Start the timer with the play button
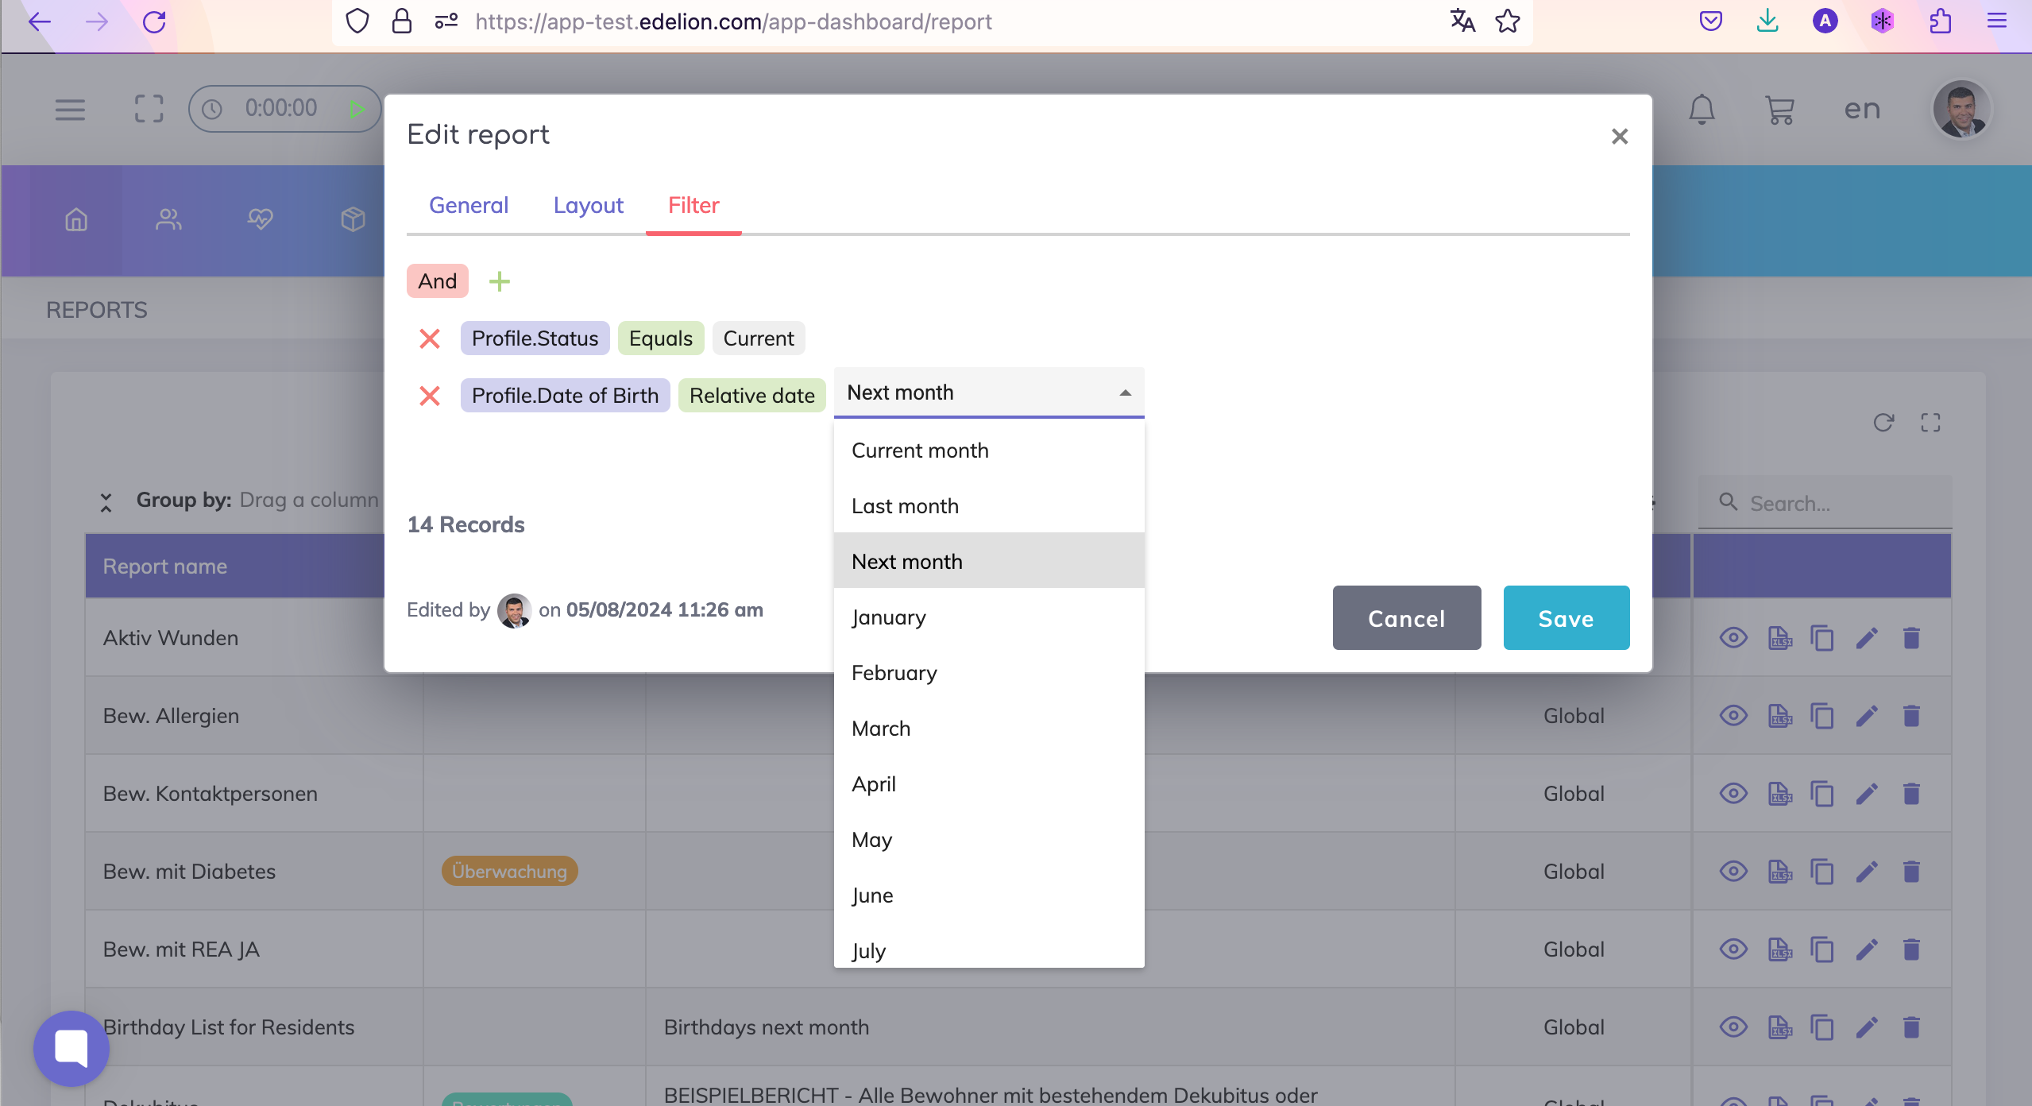Viewport: 2032px width, 1106px height. (357, 109)
